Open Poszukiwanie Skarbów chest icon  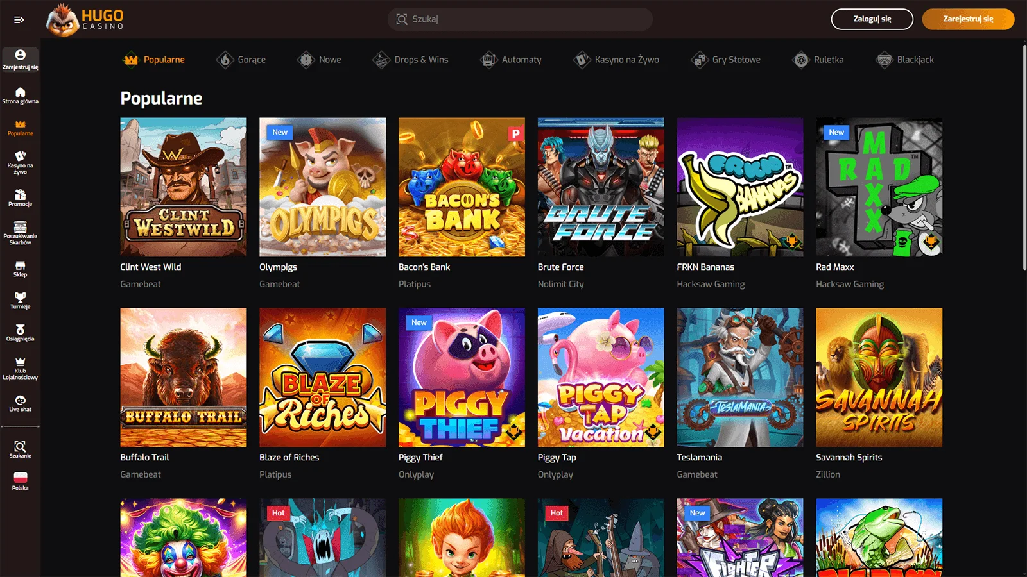pyautogui.click(x=20, y=226)
